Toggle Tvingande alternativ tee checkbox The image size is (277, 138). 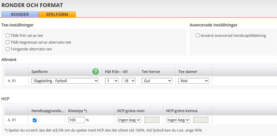click(x=8, y=49)
